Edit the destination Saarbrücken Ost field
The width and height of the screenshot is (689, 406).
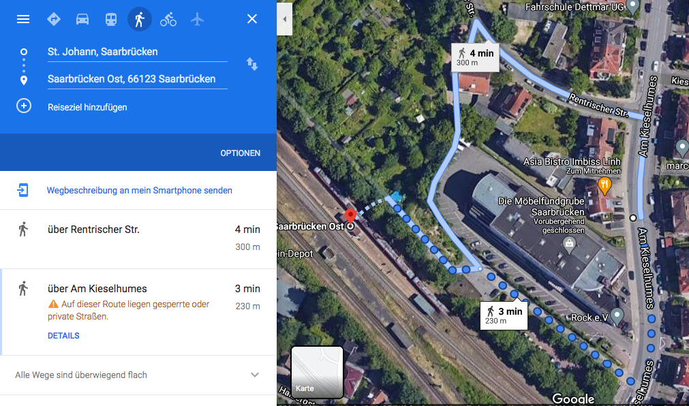(138, 79)
